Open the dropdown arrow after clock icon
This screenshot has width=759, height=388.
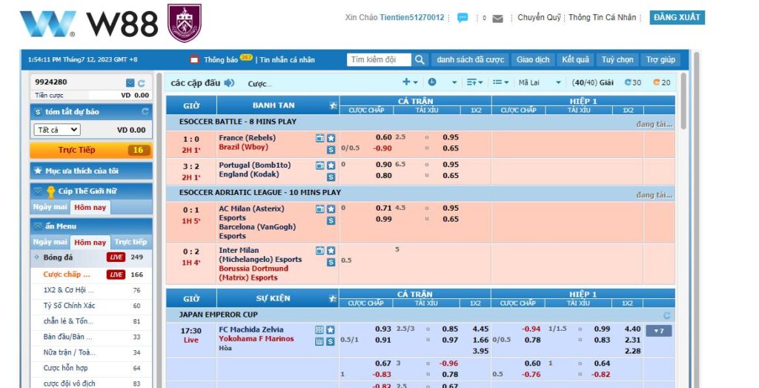454,82
